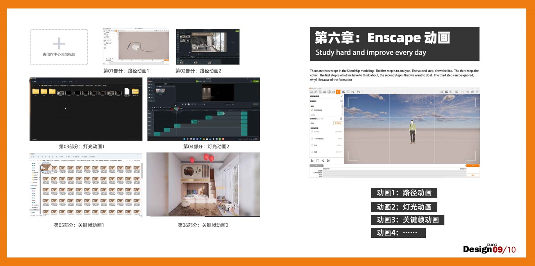The image size is (535, 266).
Task: Open video thumbnail 第06部分：关键帧动画2
Action: [203, 184]
